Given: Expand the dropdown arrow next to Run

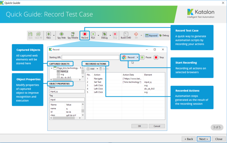Looking at the screenshot, I should click(x=98, y=35).
